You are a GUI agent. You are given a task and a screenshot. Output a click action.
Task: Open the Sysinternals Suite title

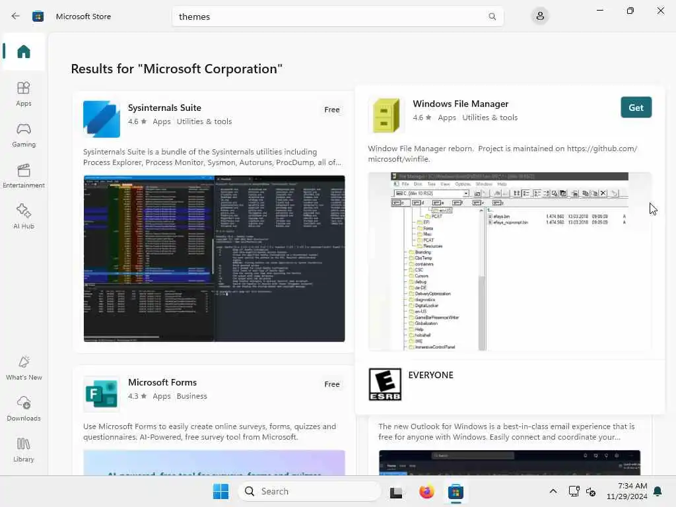[164, 108]
